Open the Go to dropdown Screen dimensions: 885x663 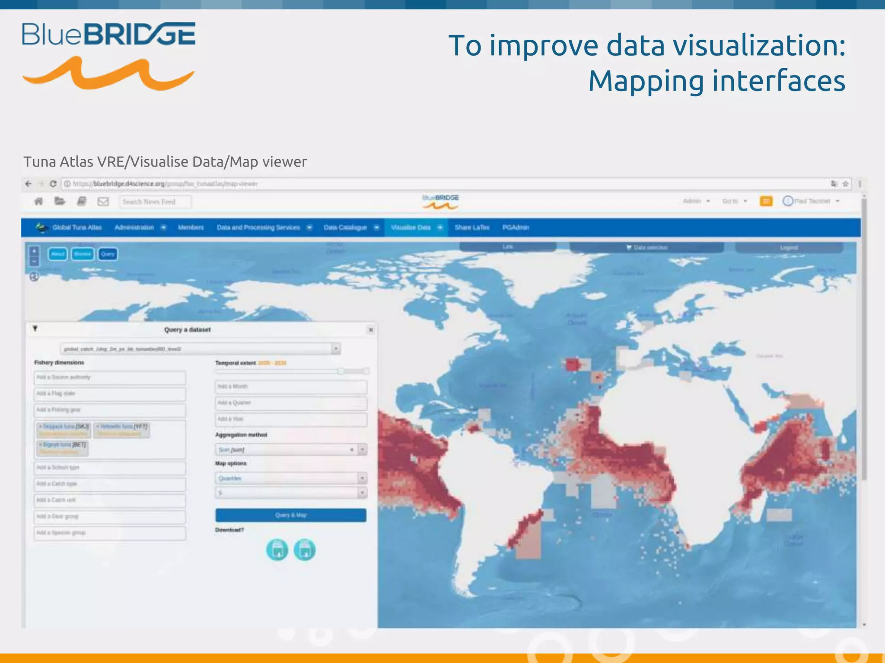point(735,201)
